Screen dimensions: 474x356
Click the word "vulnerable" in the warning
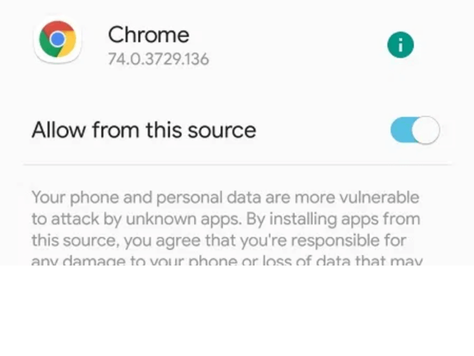(379, 197)
